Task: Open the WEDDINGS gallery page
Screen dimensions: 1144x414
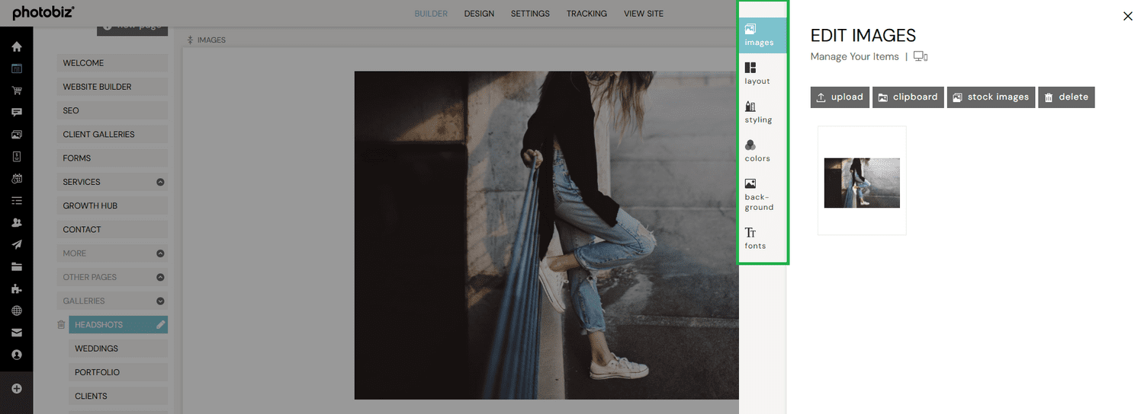Action: click(118, 349)
